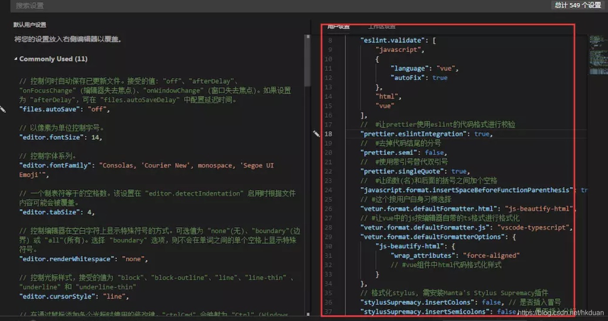Click the "vetur.format.defaultFormatter.js" line

(466, 227)
